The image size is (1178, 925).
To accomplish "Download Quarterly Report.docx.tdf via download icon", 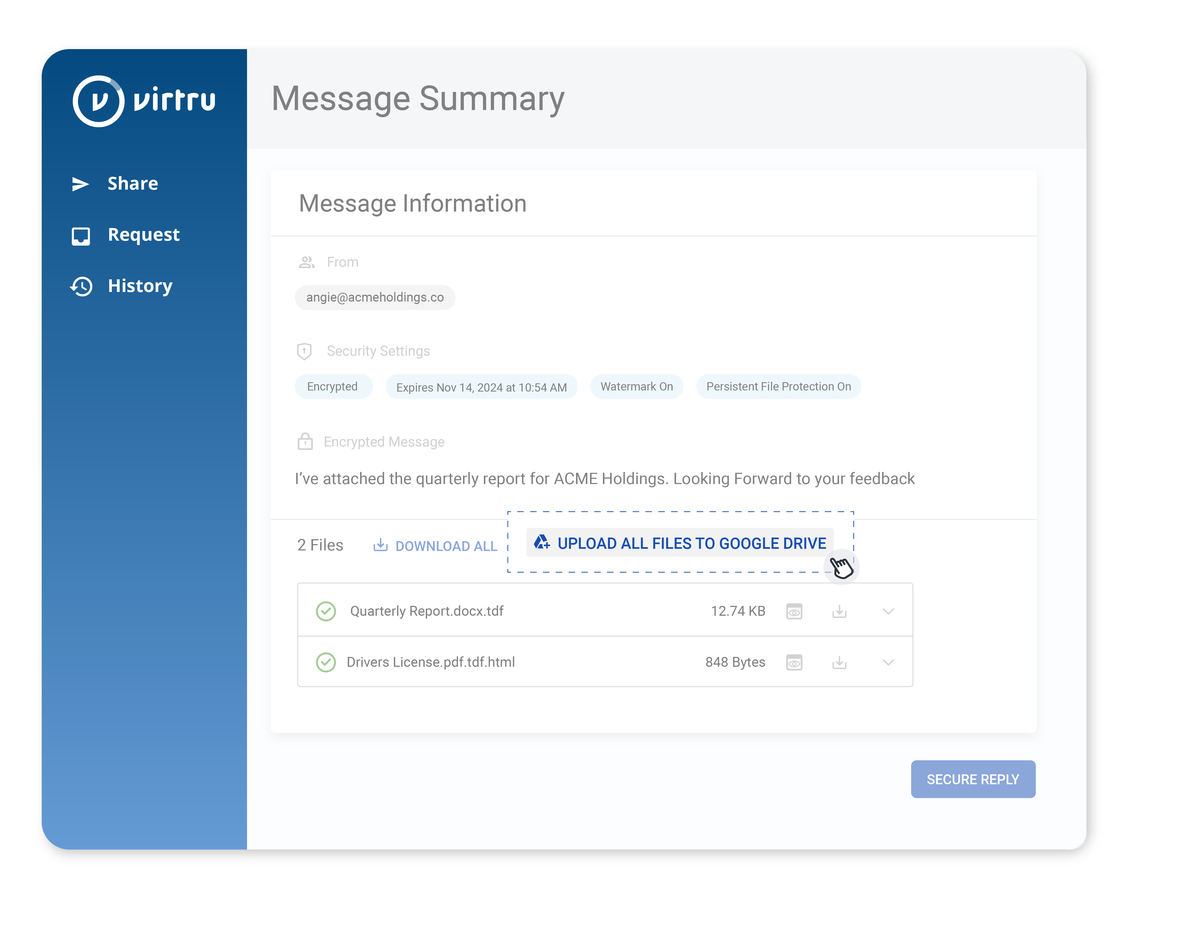I will [x=839, y=611].
